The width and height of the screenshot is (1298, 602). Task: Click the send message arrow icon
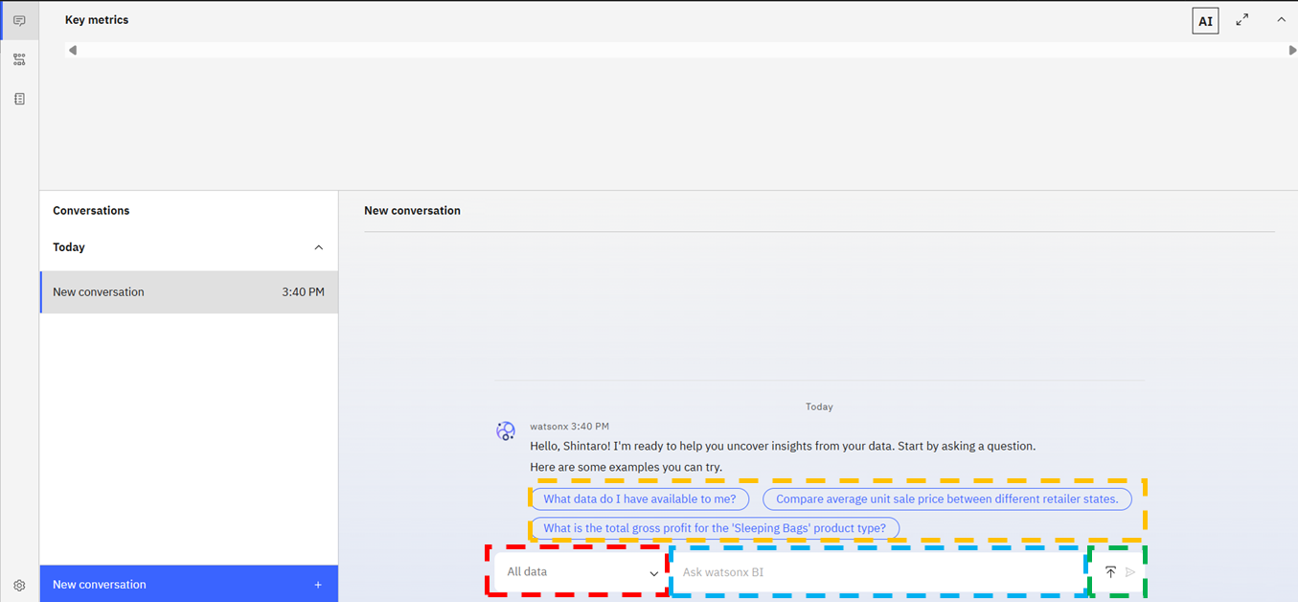(x=1130, y=572)
